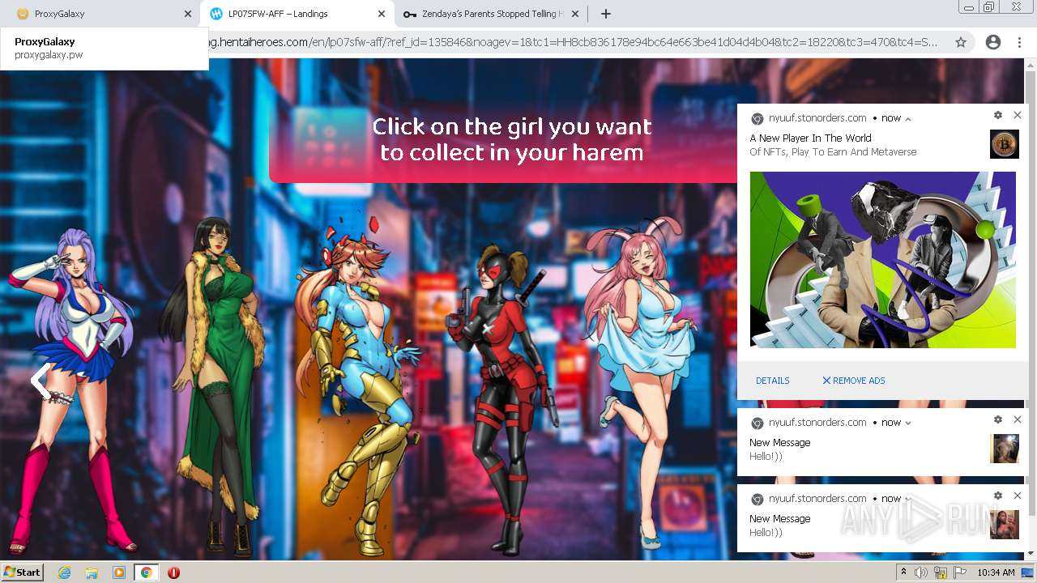Open the Chrome three-dot menu
The image size is (1037, 583).
point(1019,42)
